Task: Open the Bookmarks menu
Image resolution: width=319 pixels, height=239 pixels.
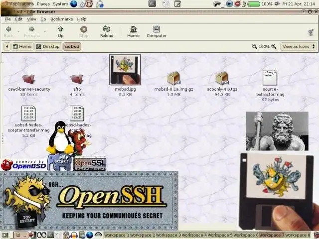Action: coord(61,19)
